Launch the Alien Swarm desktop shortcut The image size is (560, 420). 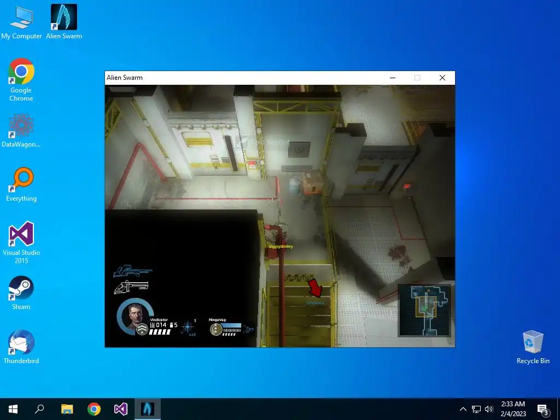64,22
